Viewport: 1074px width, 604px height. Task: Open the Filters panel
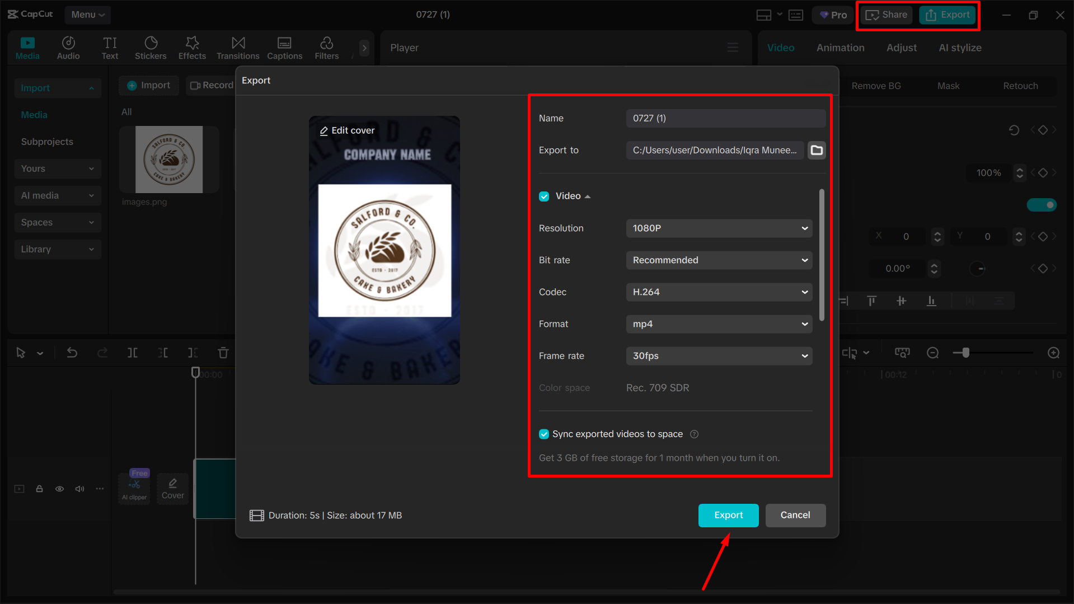point(327,48)
